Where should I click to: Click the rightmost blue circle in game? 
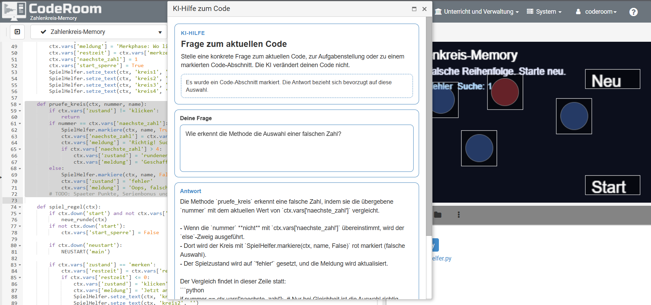coord(574,116)
